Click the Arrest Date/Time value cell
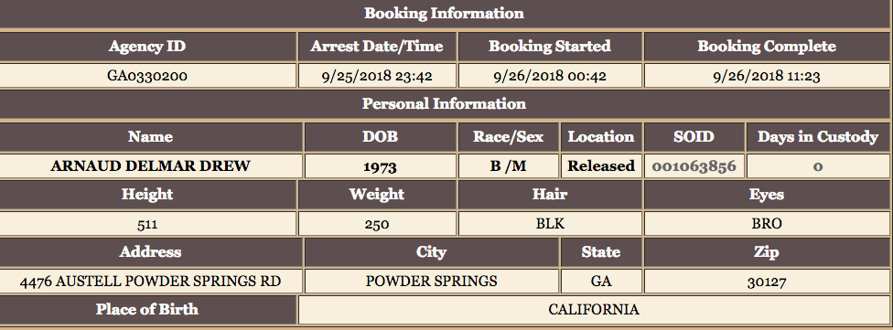 point(377,76)
